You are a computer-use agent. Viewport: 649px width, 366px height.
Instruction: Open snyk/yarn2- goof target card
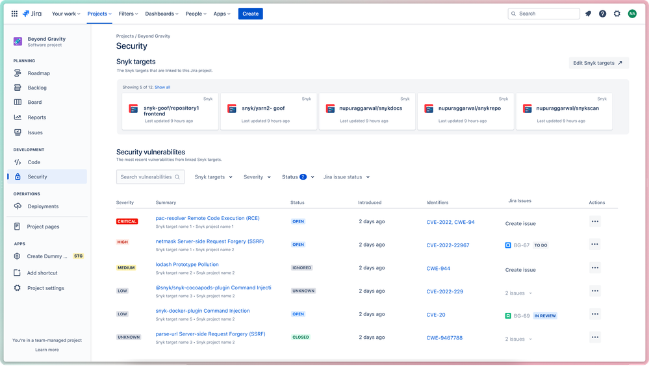(268, 112)
